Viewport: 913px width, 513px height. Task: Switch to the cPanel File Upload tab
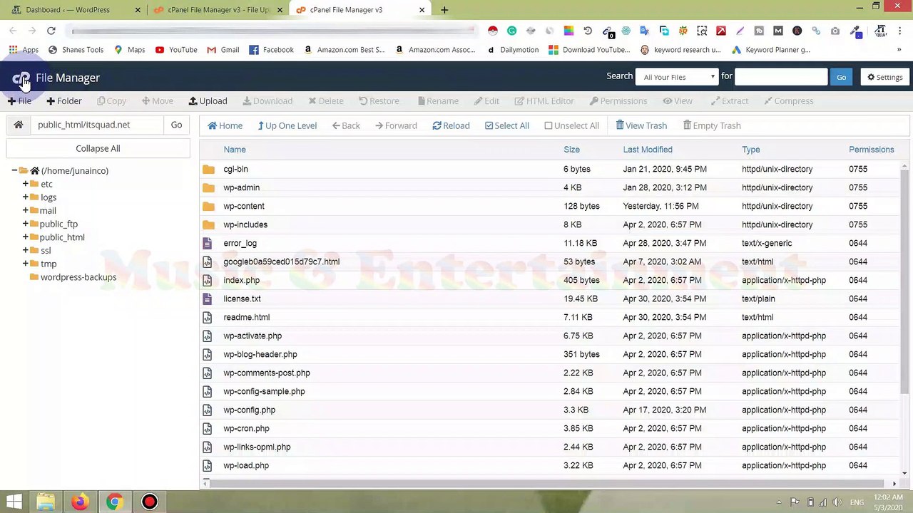pyautogui.click(x=217, y=10)
